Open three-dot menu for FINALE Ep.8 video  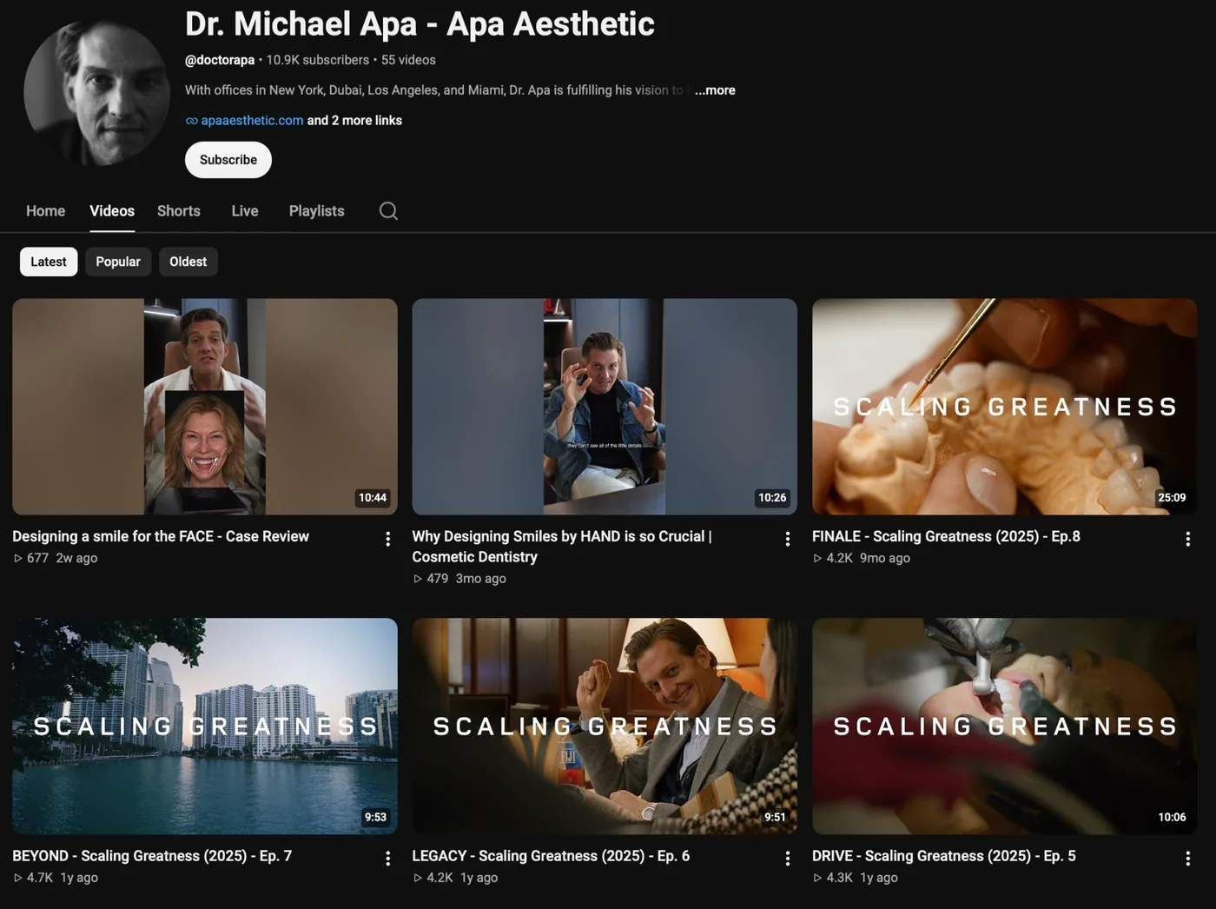tap(1187, 539)
